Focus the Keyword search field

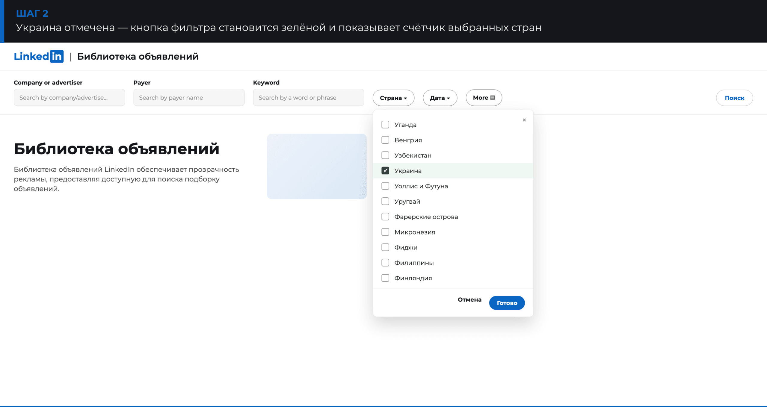(x=309, y=97)
